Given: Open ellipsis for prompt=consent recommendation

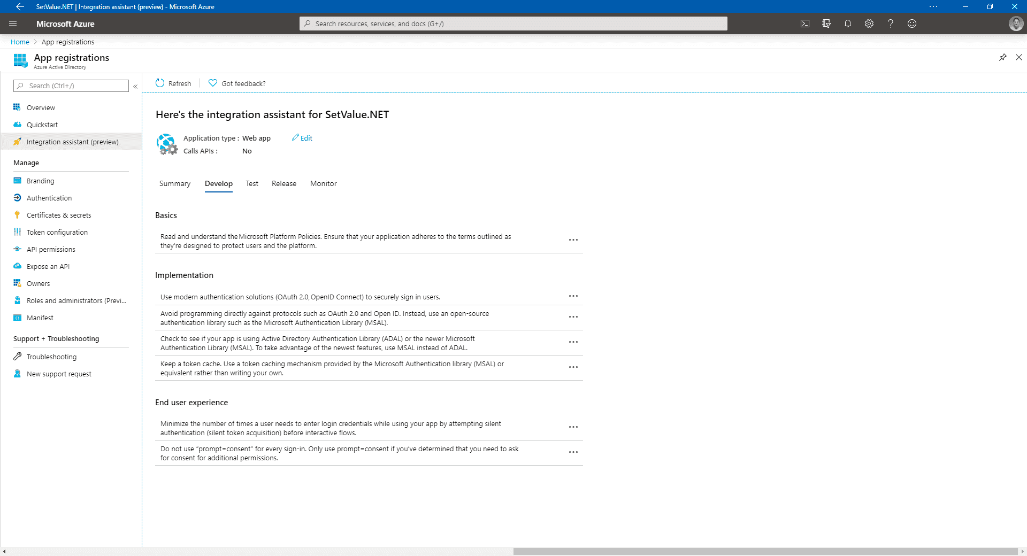Looking at the screenshot, I should (573, 452).
